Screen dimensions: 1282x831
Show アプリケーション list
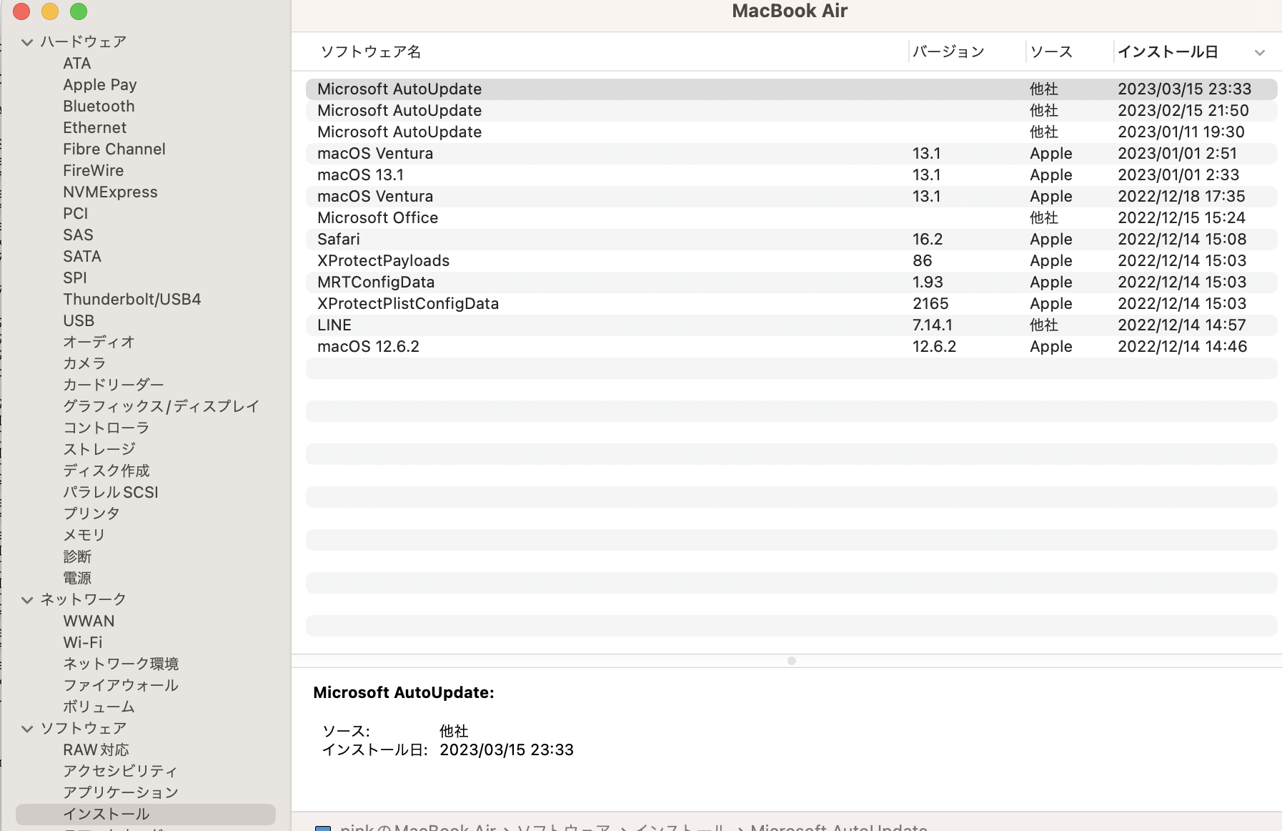pyautogui.click(x=121, y=793)
